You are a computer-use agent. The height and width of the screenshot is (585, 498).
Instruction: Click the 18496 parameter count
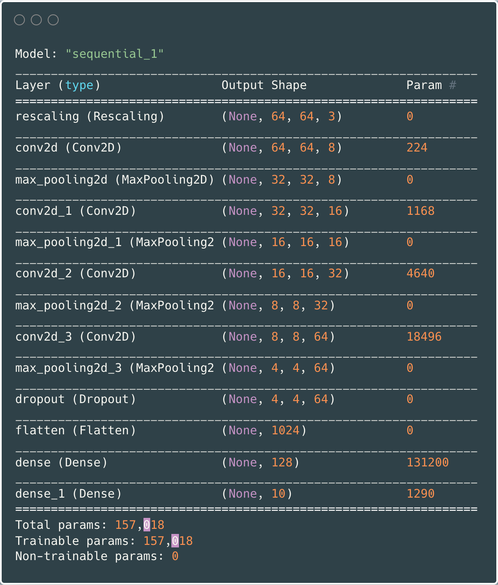click(424, 337)
